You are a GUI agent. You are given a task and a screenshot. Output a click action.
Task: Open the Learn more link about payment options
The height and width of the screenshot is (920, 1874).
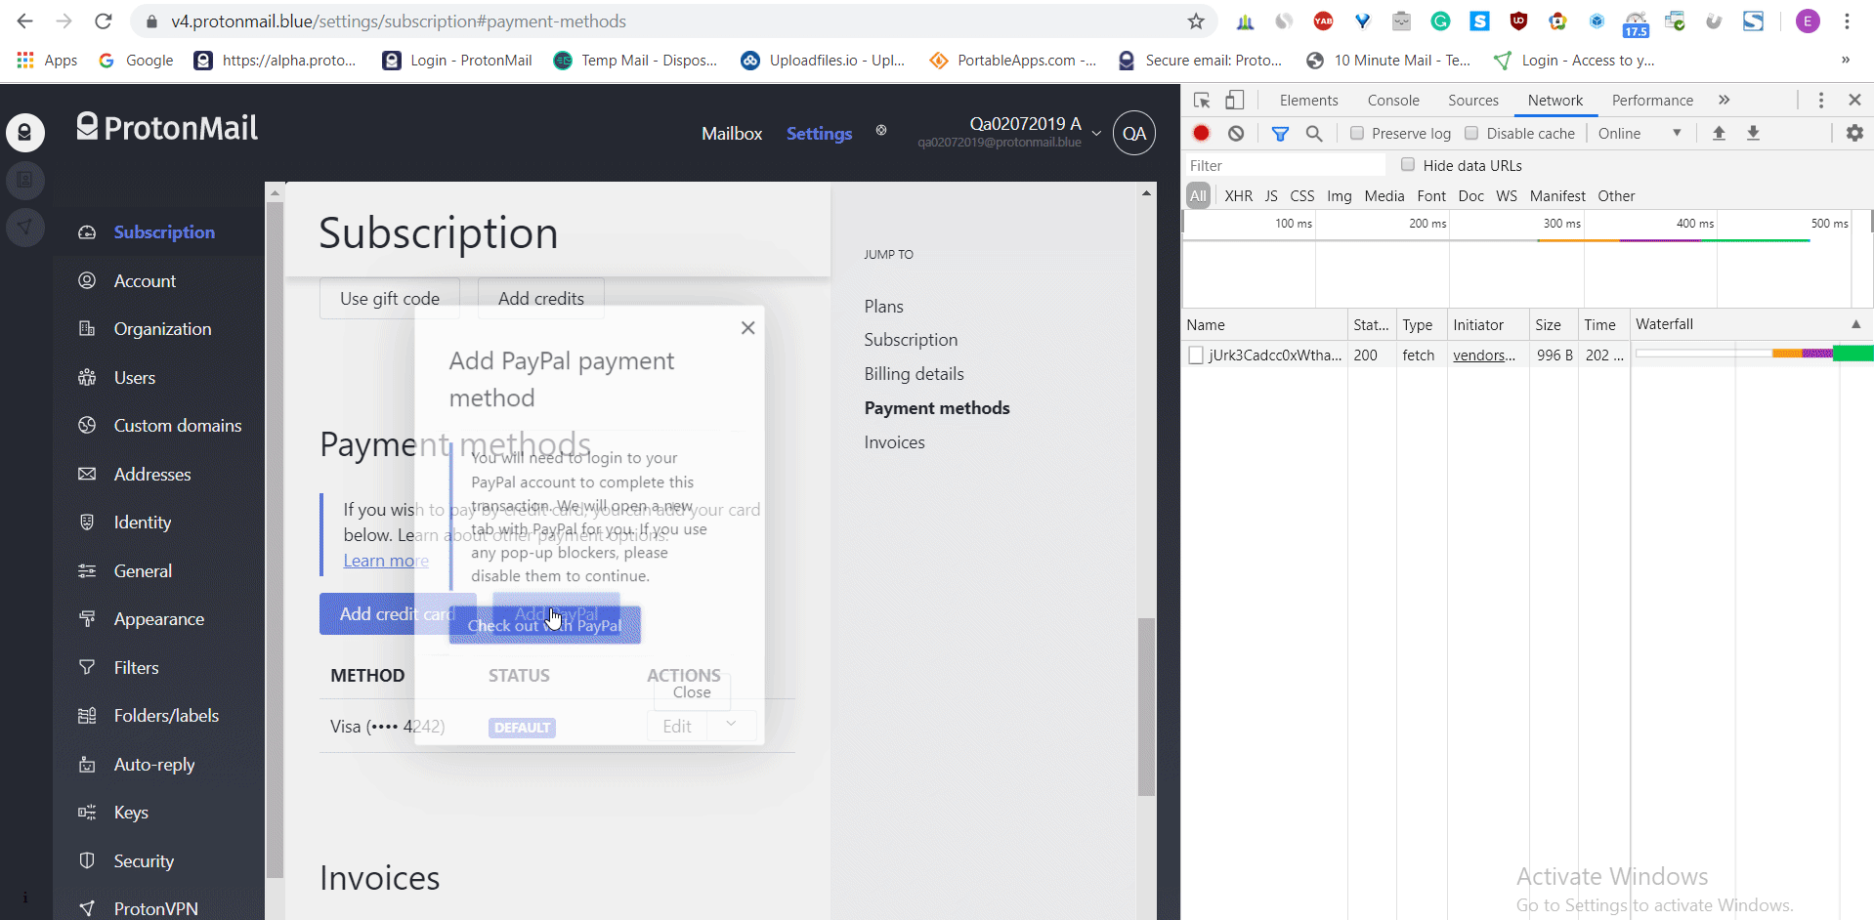coord(384,560)
